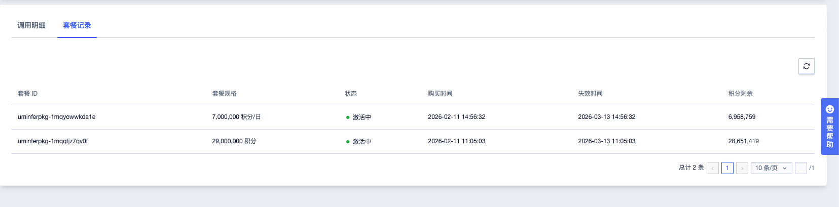839x207 pixels.
Task: Click the next page arrow
Action: pos(742,168)
